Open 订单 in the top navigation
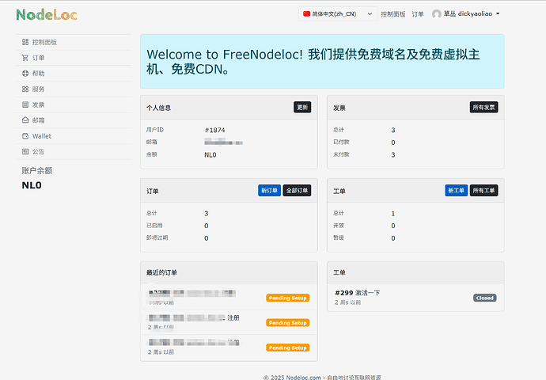This screenshot has height=380, width=546. point(418,14)
